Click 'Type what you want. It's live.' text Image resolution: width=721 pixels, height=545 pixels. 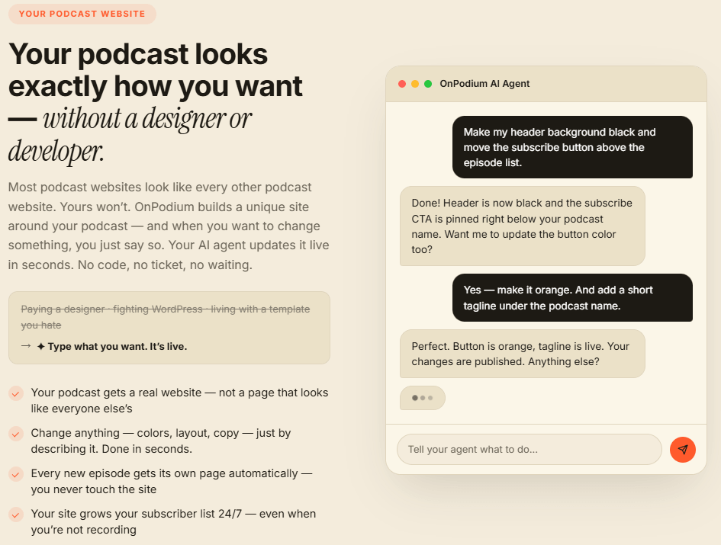pos(117,347)
